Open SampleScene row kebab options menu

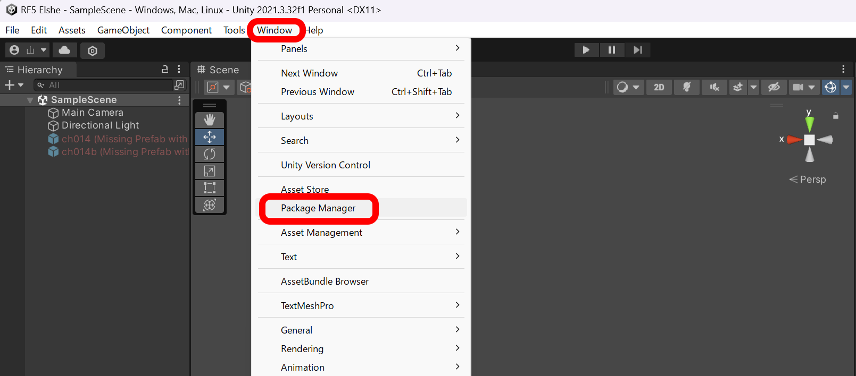tap(179, 100)
